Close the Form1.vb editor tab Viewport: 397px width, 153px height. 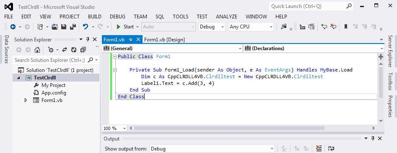coord(138,39)
